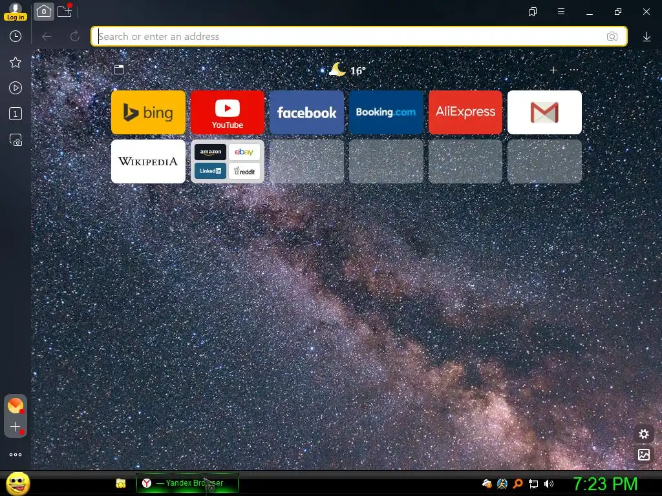The width and height of the screenshot is (662, 496).
Task: Focus the search or address field
Action: point(359,36)
